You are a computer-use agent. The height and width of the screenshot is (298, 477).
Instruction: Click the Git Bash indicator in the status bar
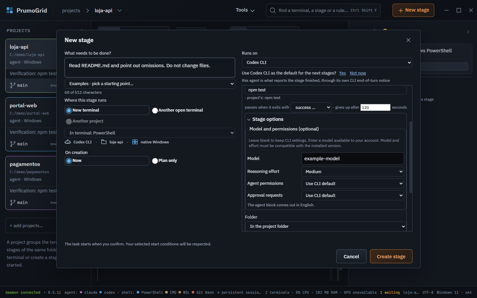coord(203,292)
